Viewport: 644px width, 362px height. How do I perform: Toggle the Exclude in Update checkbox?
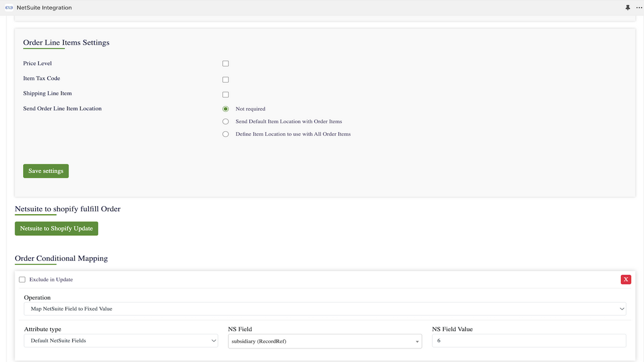pyautogui.click(x=22, y=280)
